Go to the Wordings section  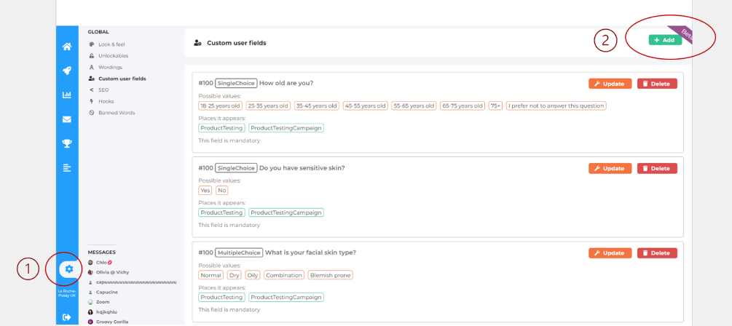(110, 67)
